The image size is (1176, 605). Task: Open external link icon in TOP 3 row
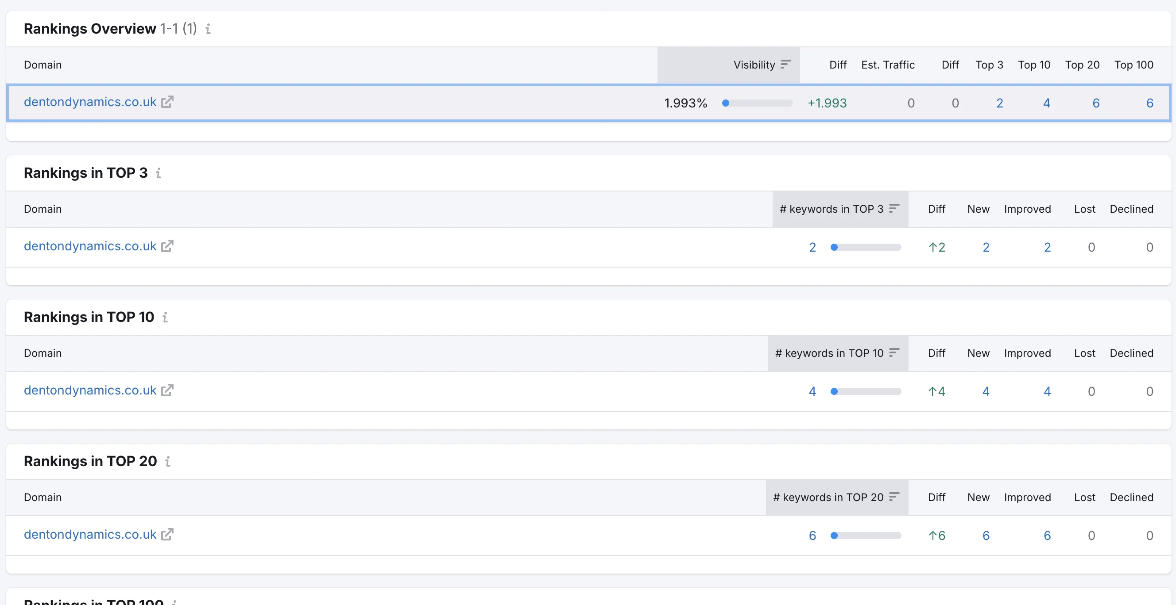pos(167,246)
